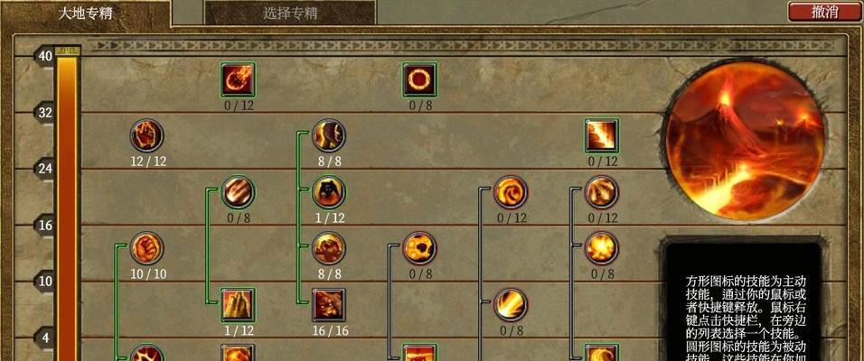The width and height of the screenshot is (864, 361).
Task: Select the round swirl skill icon showing 0 / 12
Action: (x=511, y=192)
